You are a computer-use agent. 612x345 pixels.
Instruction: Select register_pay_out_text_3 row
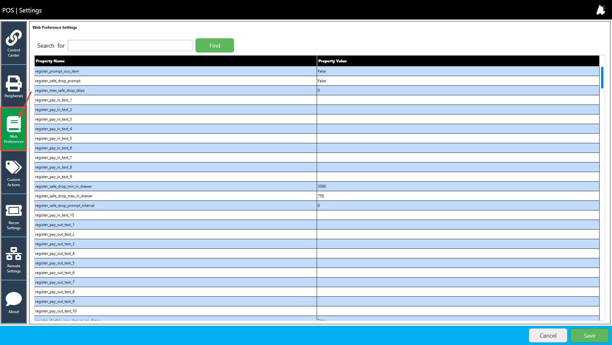(x=317, y=244)
